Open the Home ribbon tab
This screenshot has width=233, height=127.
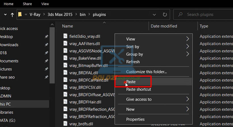pyautogui.click(x=9, y=4)
